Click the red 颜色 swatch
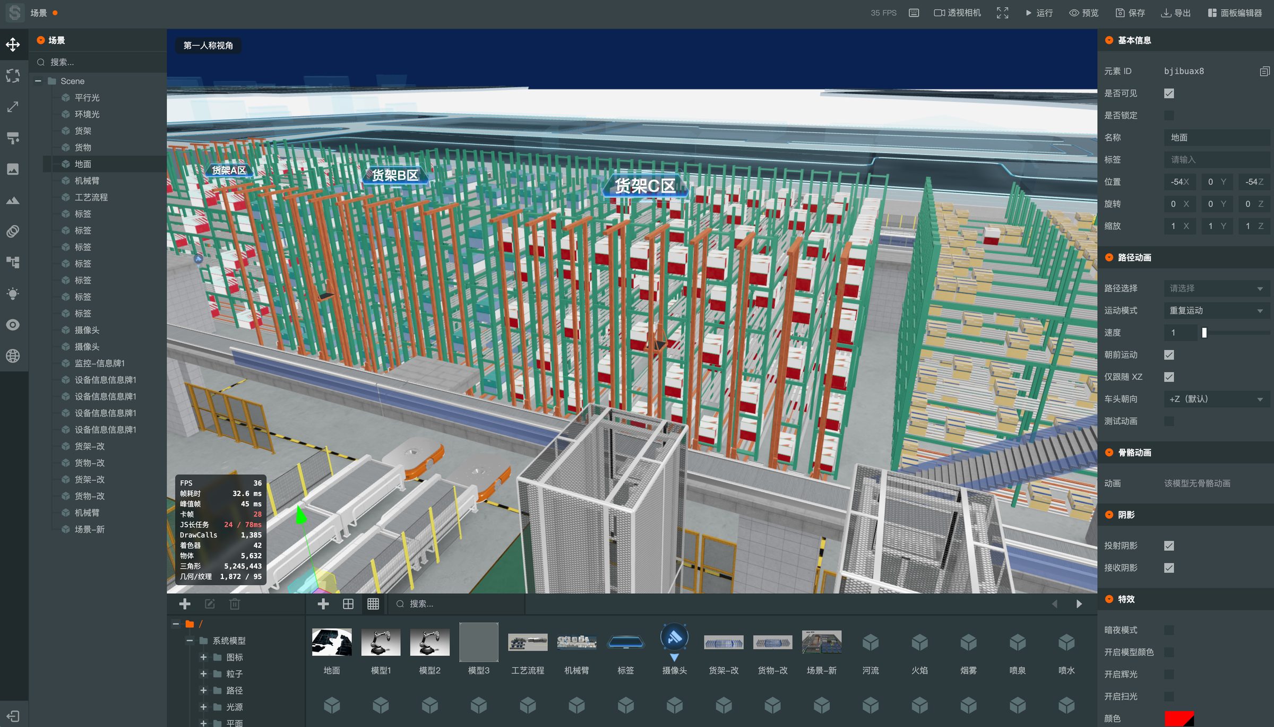The image size is (1274, 727). (x=1179, y=719)
